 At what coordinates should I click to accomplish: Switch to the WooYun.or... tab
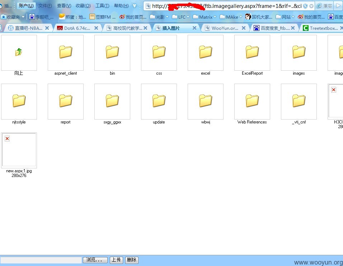click(225, 28)
